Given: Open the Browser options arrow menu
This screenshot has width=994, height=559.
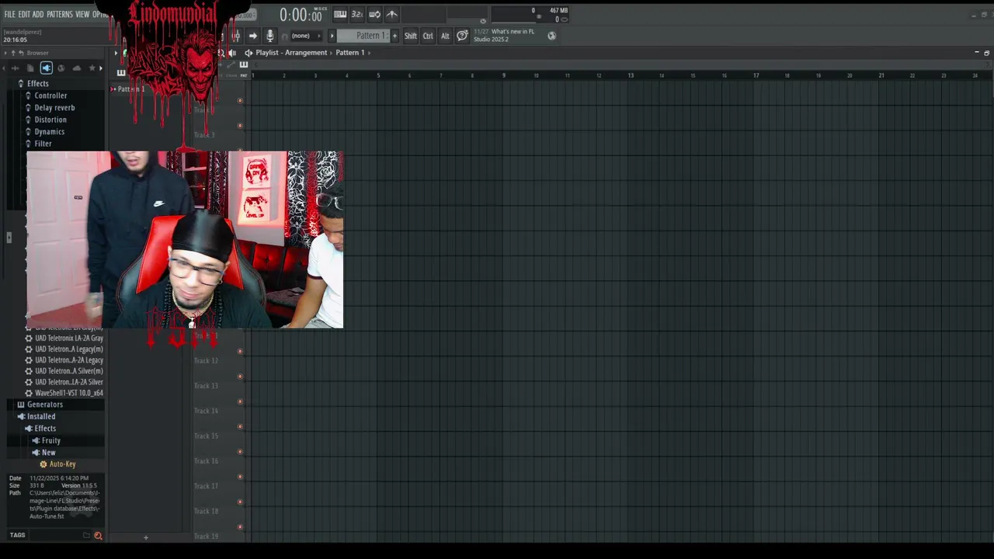Looking at the screenshot, I should click(x=5, y=53).
